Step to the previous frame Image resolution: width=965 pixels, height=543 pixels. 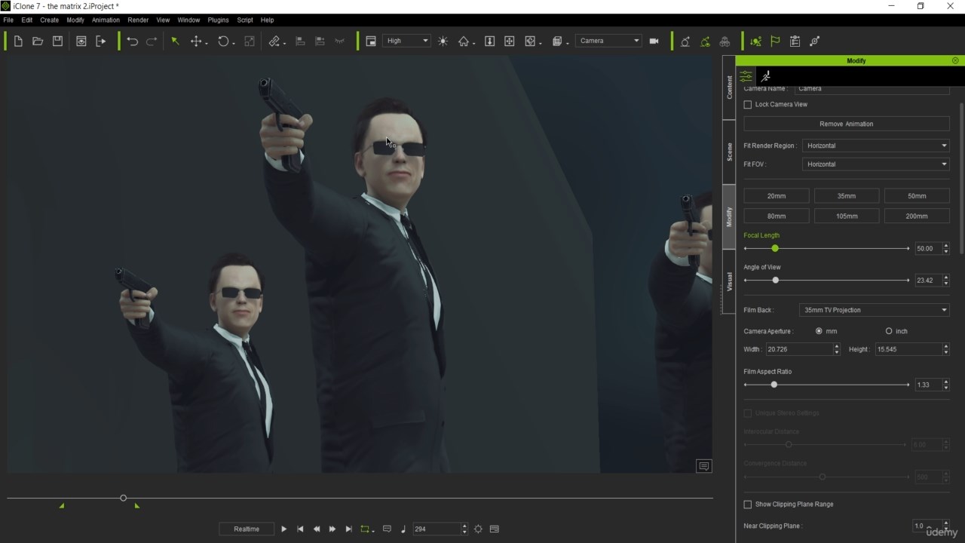pos(317,529)
